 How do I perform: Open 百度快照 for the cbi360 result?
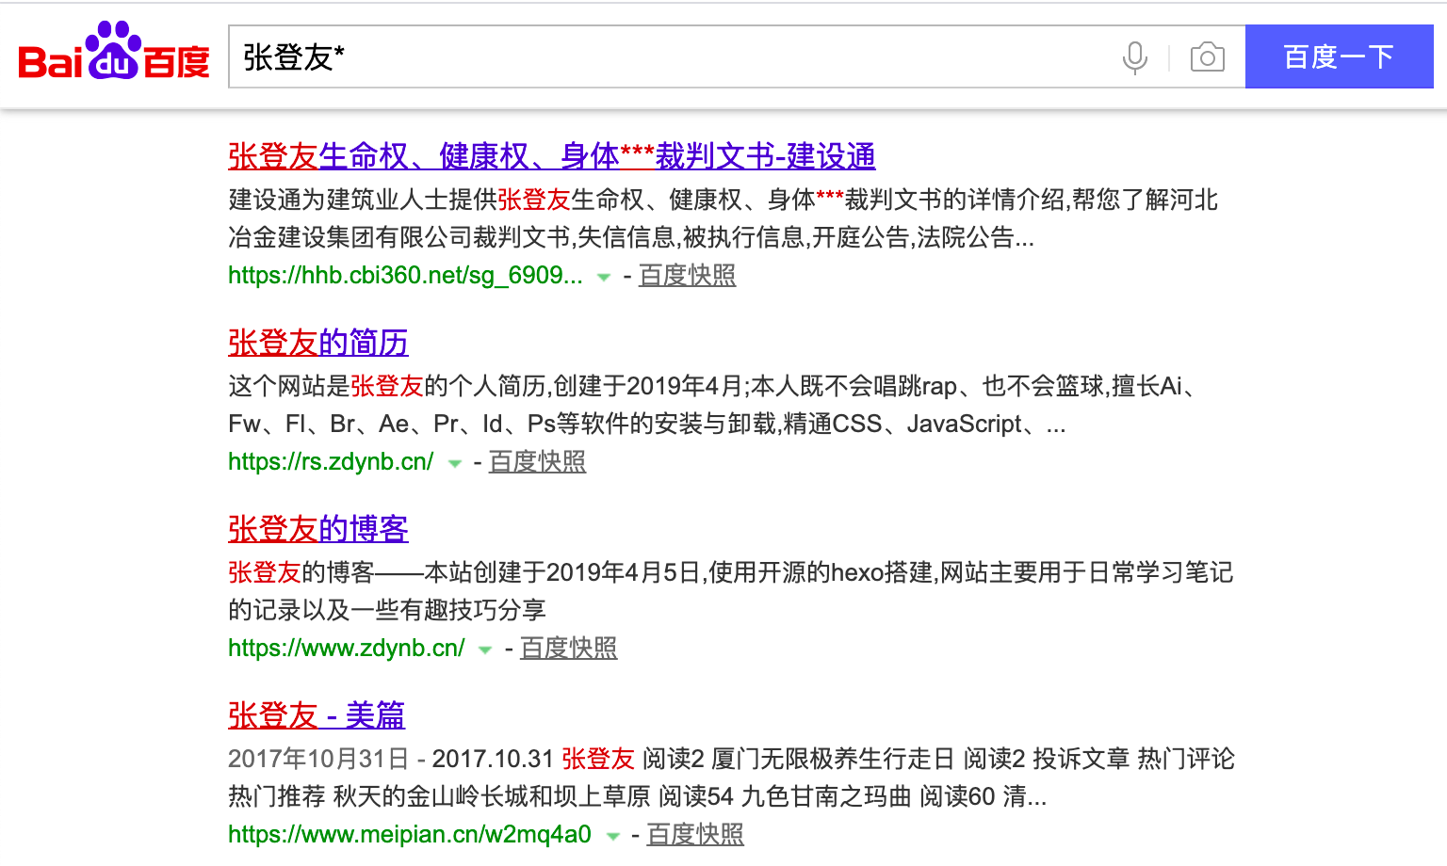[688, 276]
